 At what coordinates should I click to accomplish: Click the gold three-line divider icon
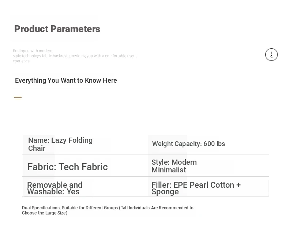(18, 97)
